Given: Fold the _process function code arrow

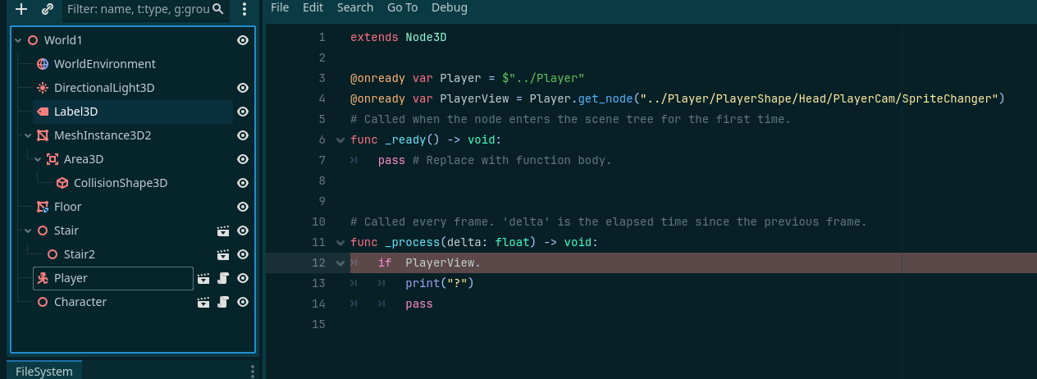Looking at the screenshot, I should click(340, 243).
